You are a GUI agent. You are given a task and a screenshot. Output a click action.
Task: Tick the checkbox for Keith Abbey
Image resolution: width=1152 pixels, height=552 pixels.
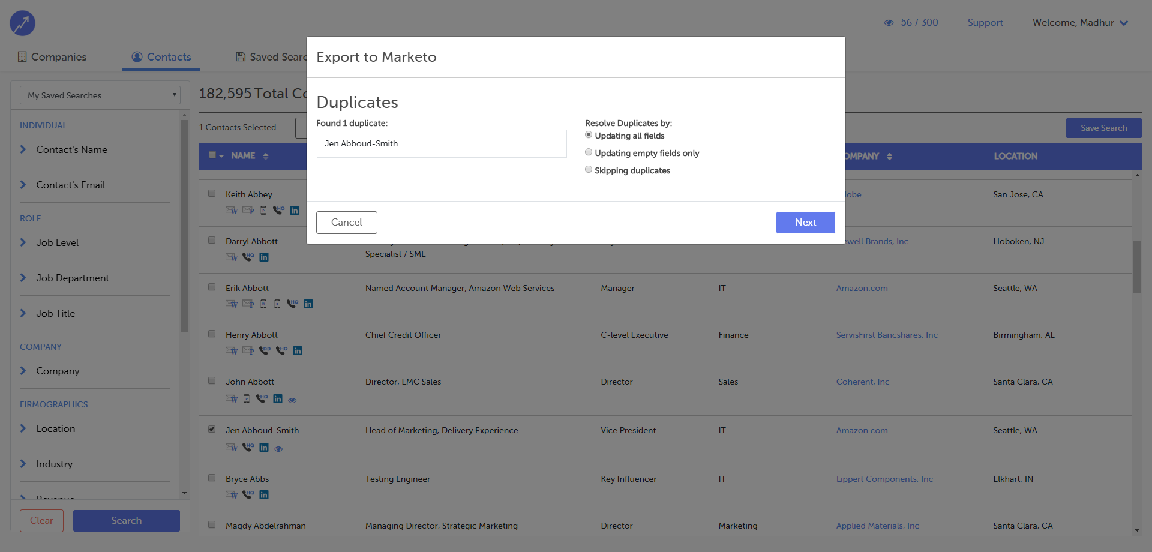pos(212,193)
